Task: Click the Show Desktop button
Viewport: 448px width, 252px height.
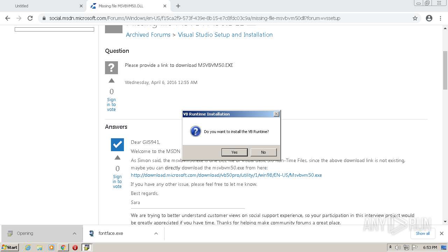Action: click(444, 247)
